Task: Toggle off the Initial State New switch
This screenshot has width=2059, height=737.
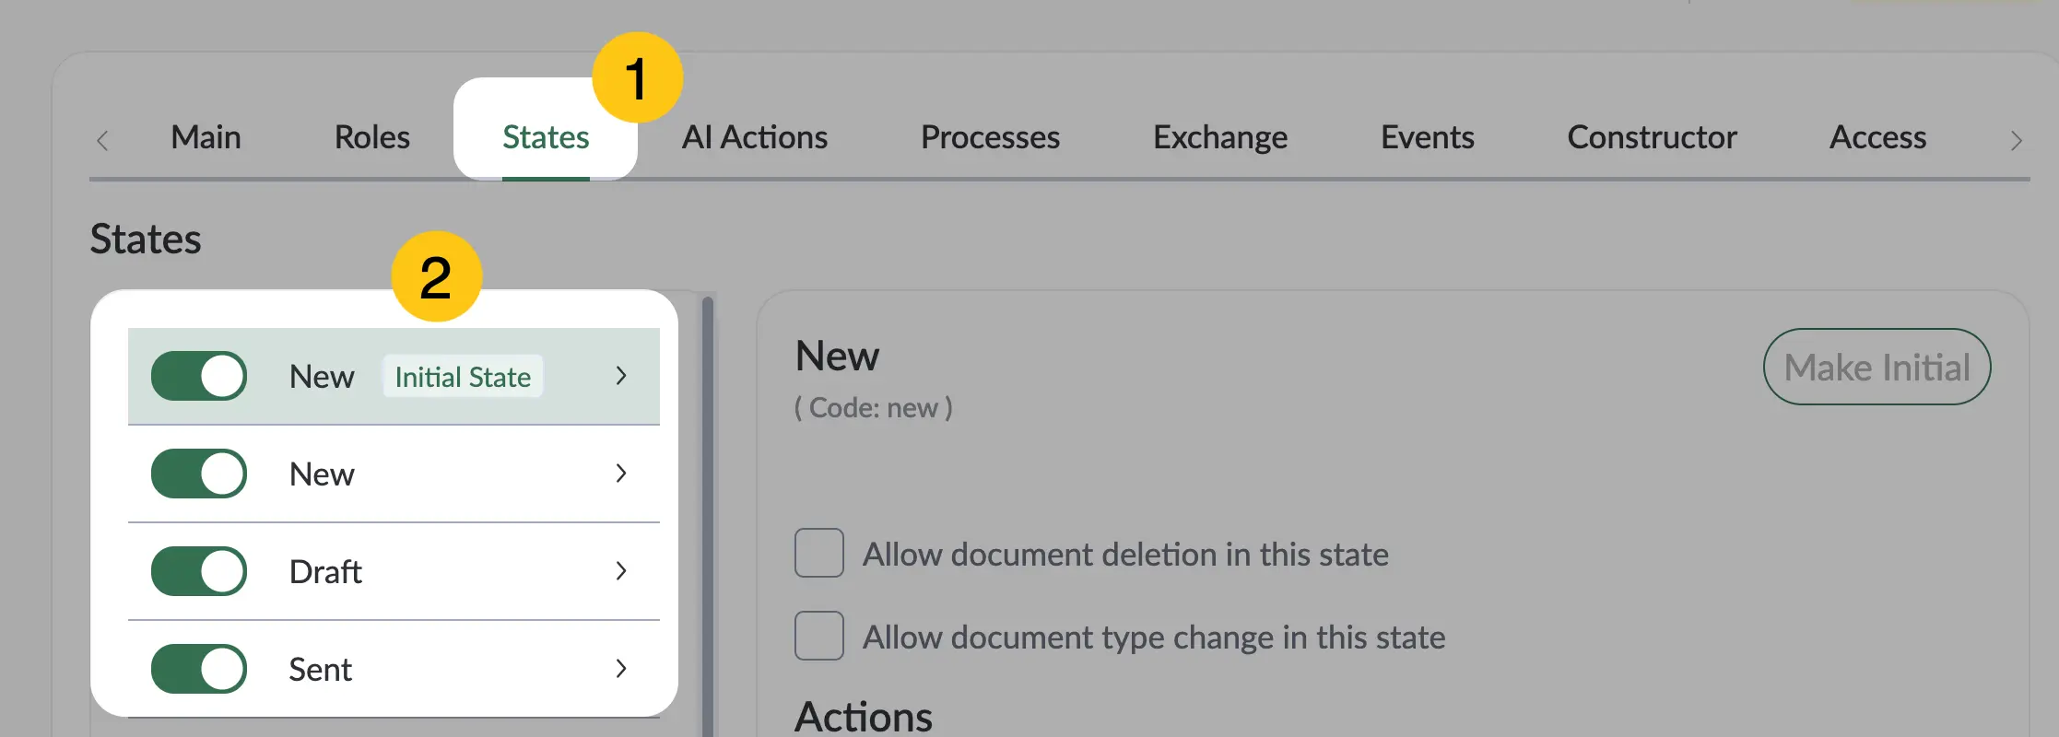Action: (x=199, y=376)
